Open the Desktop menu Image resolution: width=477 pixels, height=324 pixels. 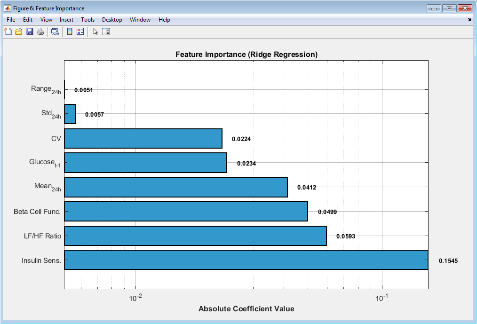[x=112, y=20]
